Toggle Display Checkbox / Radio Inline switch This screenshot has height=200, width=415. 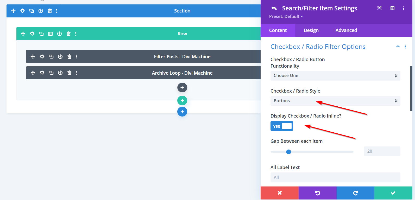click(x=282, y=126)
